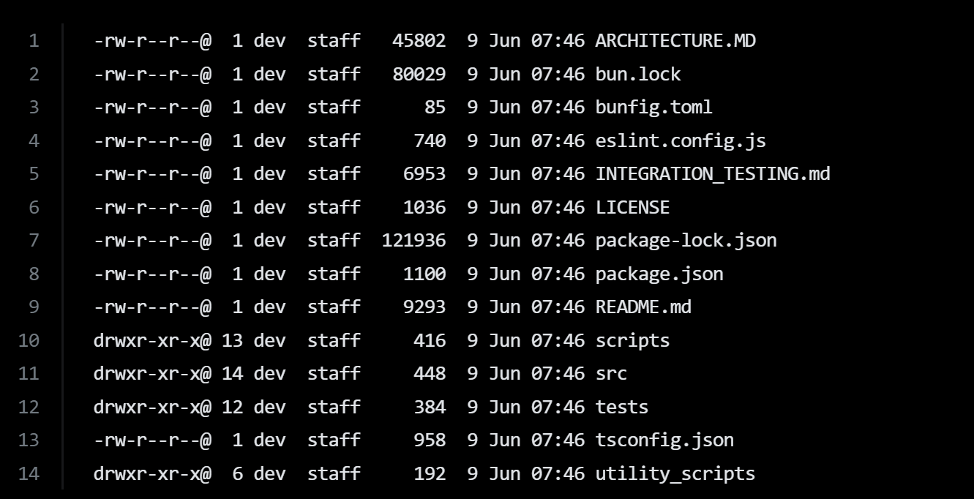Click the -rw-r--r--@ permissions on LICENSE row
Screen dimensions: 974x499
(x=152, y=207)
